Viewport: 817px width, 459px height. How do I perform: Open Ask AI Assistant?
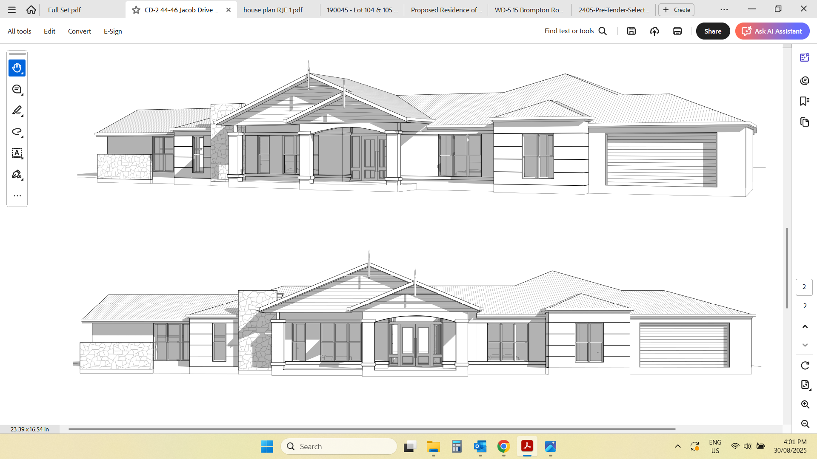click(772, 31)
